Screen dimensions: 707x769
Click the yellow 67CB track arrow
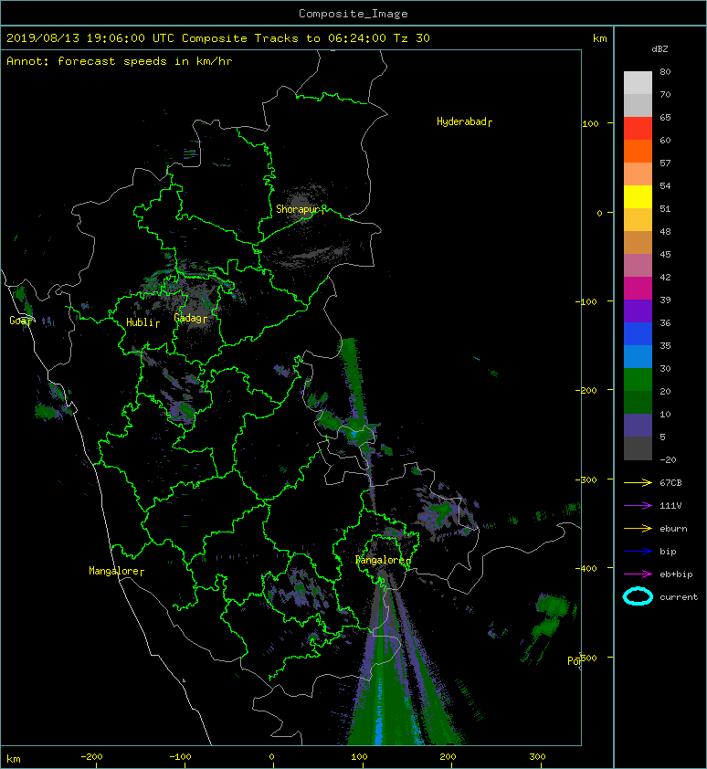click(x=638, y=482)
